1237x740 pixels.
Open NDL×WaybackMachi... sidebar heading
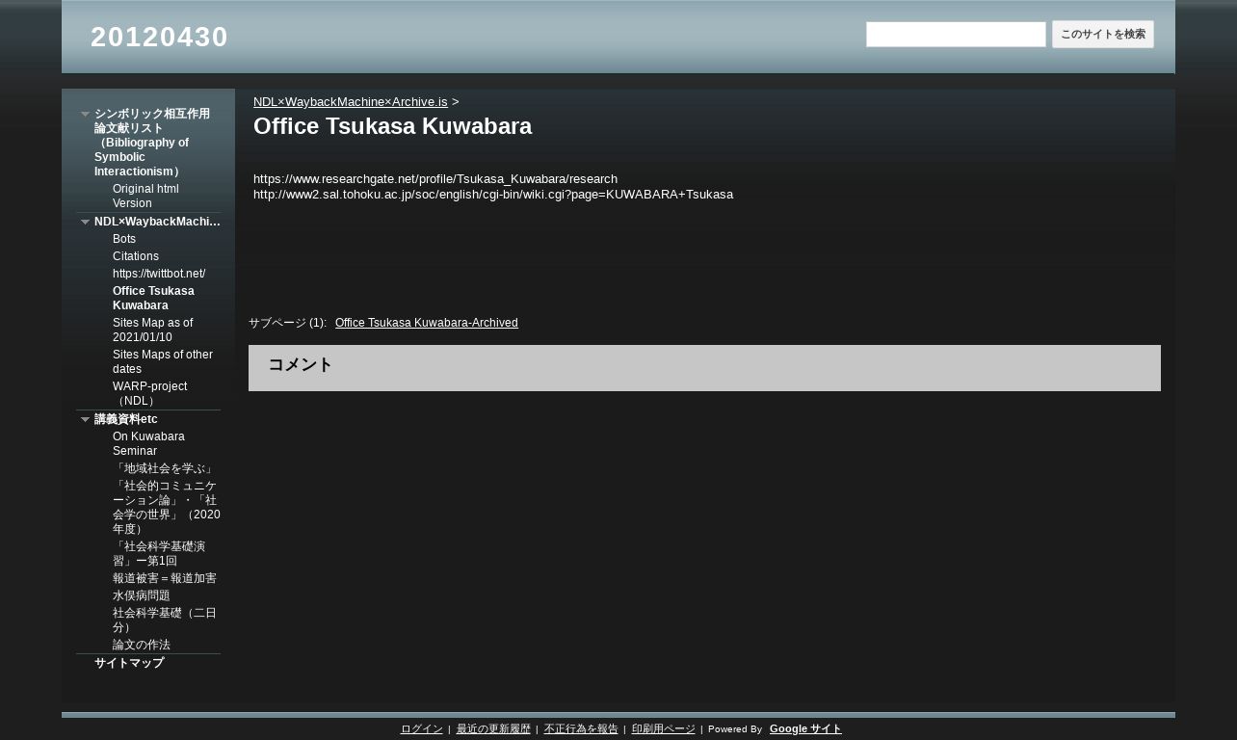coord(157,222)
